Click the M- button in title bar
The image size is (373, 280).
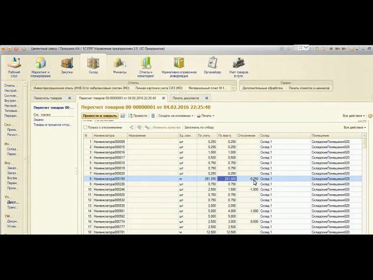point(344,49)
